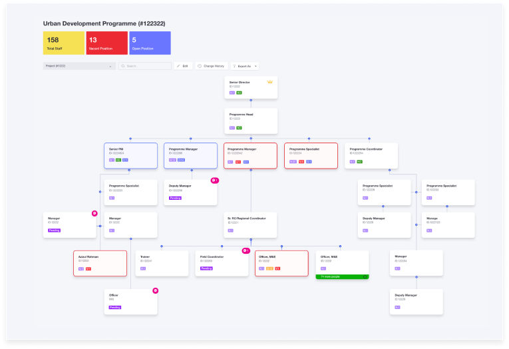Select the red-outlined Programme Manager card
The width and height of the screenshot is (509, 349).
pyautogui.click(x=250, y=156)
